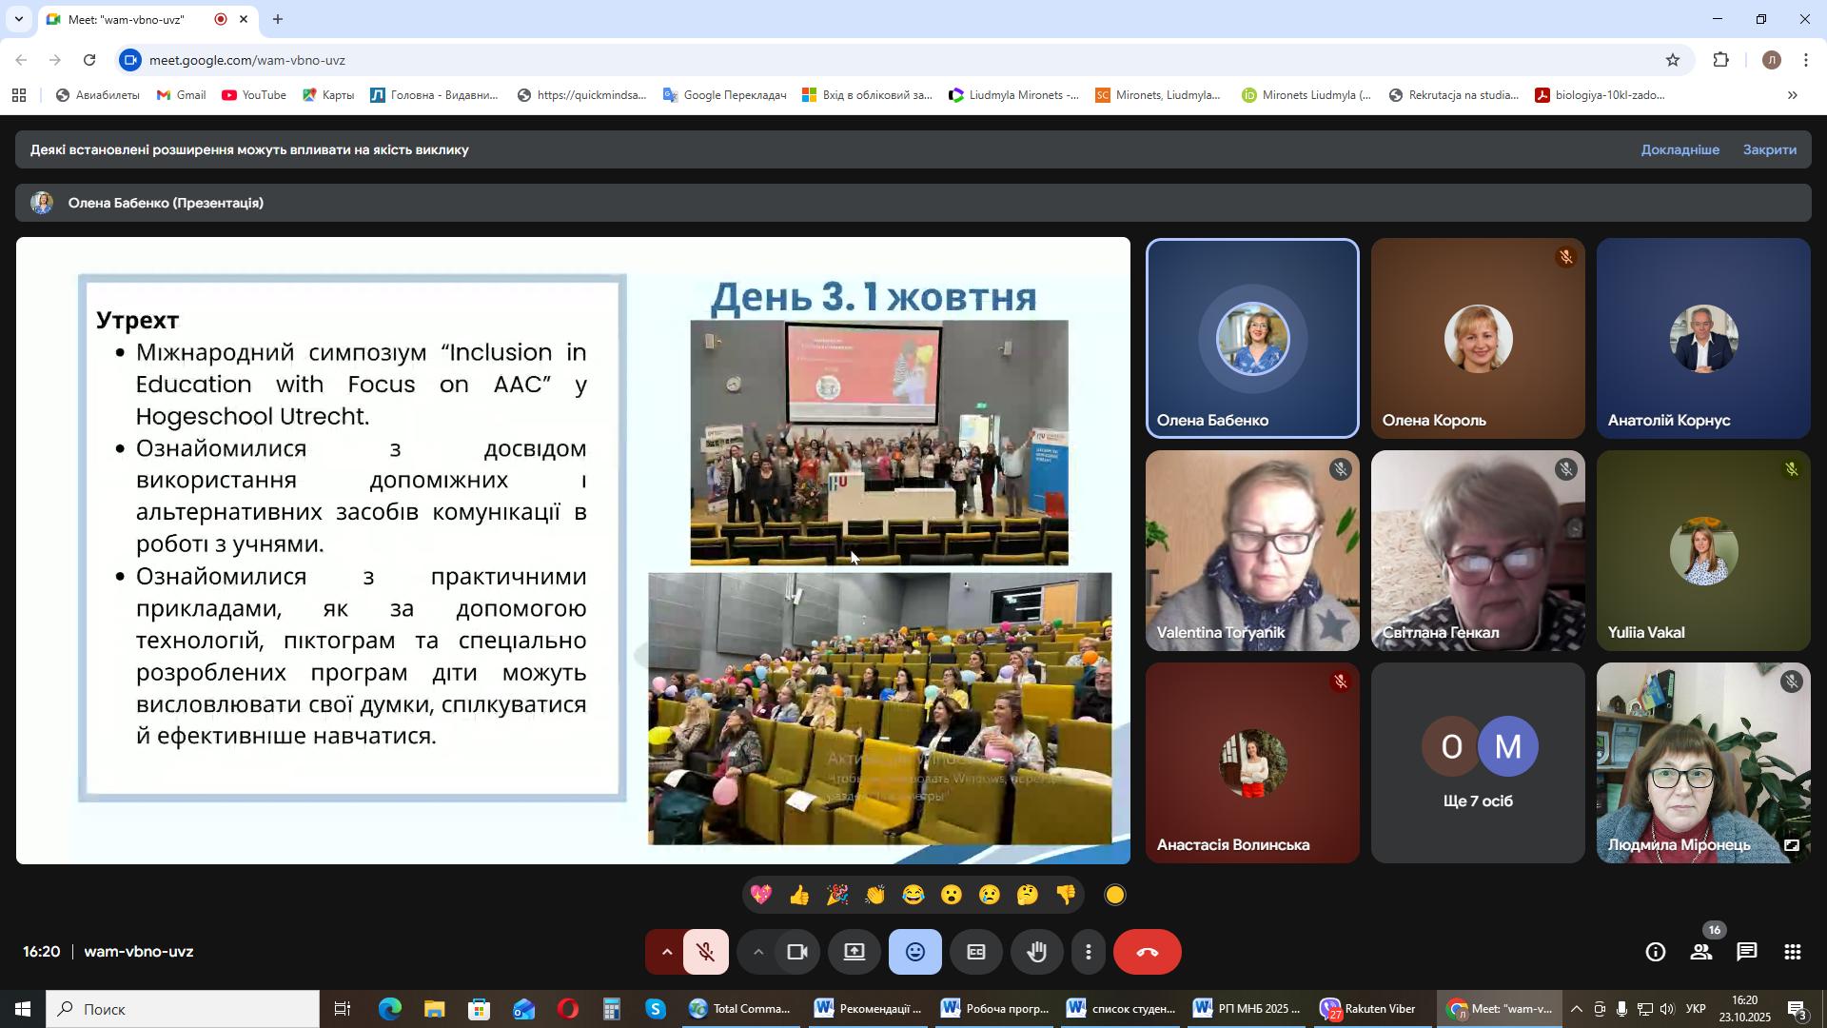Open the people participants panel

[1700, 953]
